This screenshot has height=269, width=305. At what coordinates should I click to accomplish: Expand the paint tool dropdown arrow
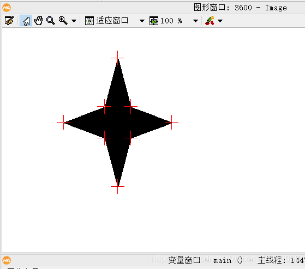pyautogui.click(x=220, y=21)
